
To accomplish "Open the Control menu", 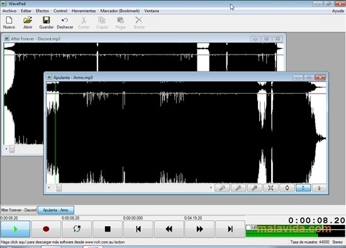I will point(60,11).
